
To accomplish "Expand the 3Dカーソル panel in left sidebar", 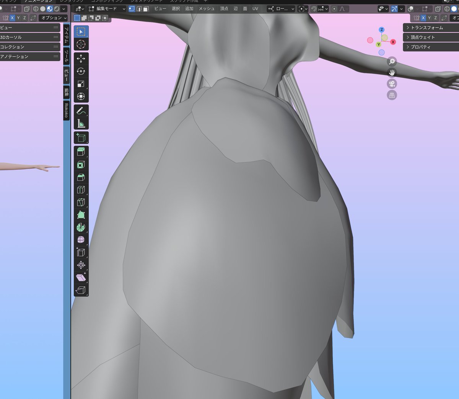I will (x=30, y=37).
